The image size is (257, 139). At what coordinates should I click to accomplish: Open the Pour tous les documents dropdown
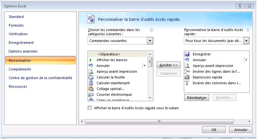click(246, 41)
